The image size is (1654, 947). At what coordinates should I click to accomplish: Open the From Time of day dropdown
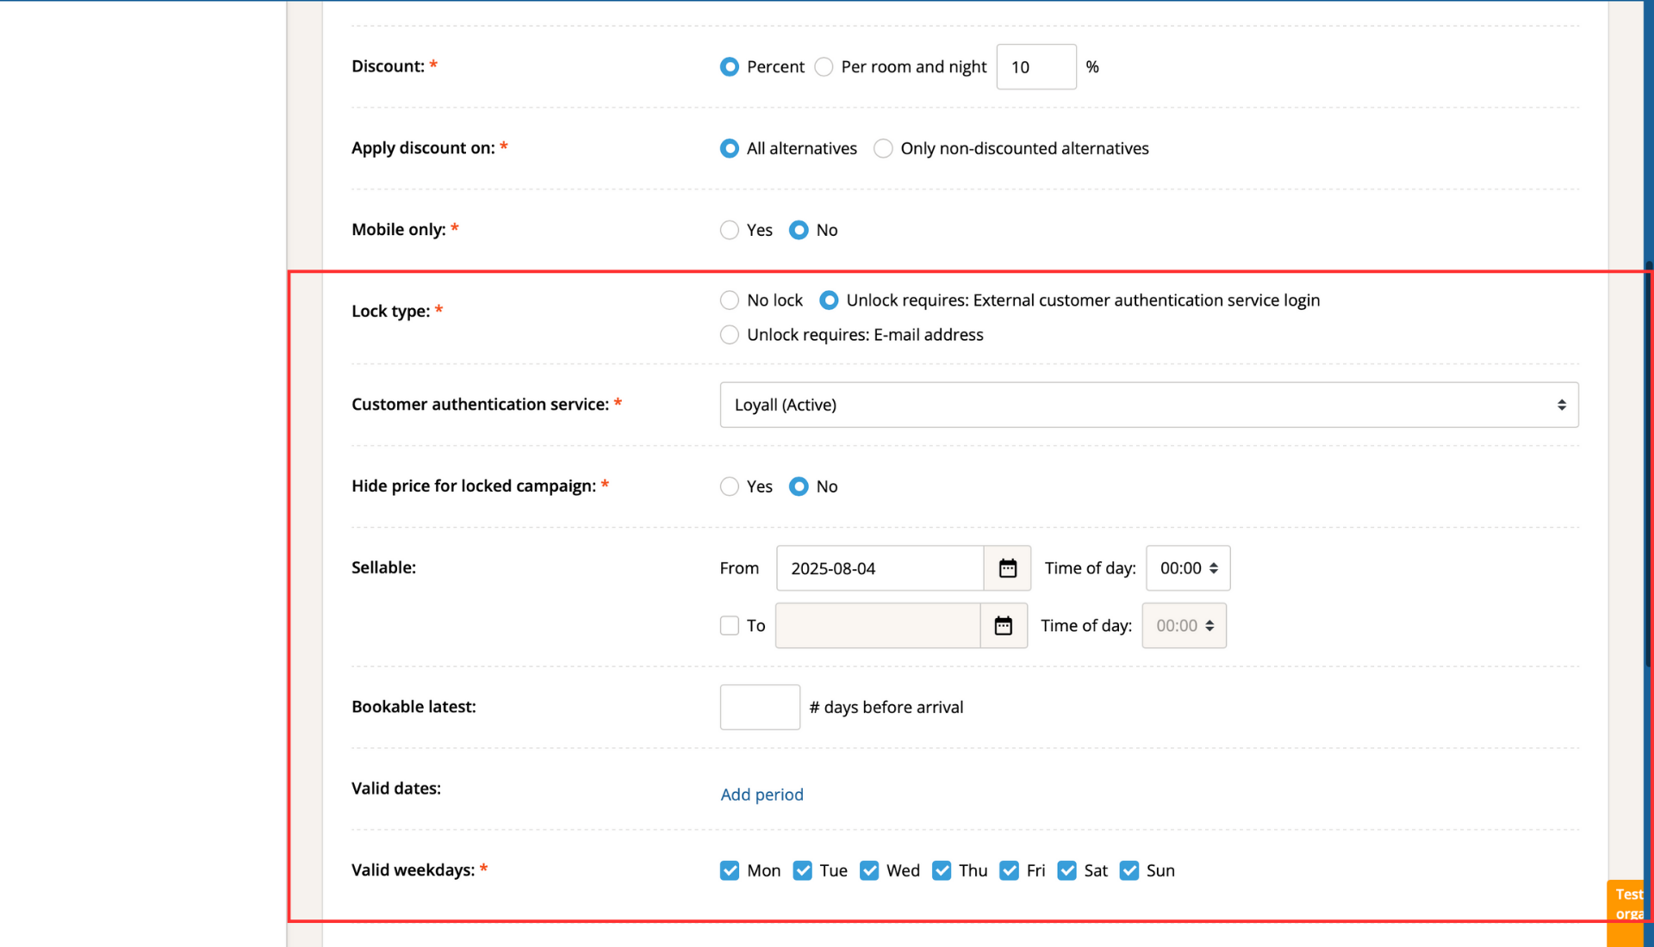click(1188, 568)
